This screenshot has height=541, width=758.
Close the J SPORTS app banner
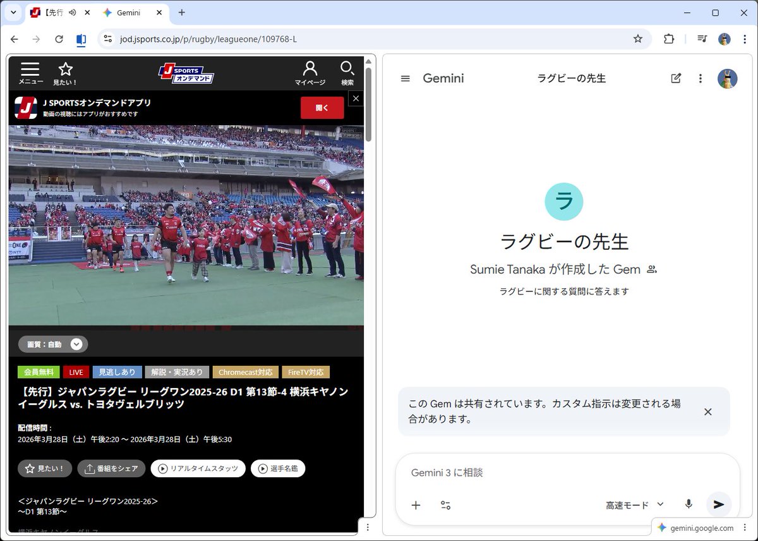356,99
